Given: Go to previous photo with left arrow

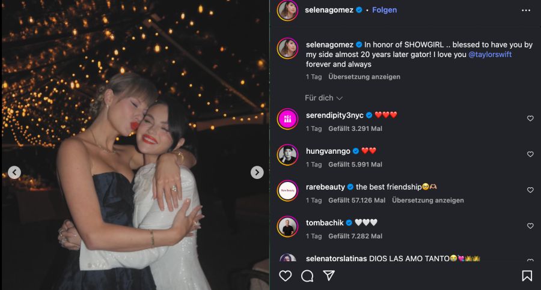Looking at the screenshot, I should coord(14,173).
